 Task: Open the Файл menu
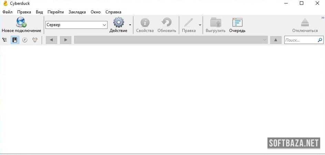[7, 12]
